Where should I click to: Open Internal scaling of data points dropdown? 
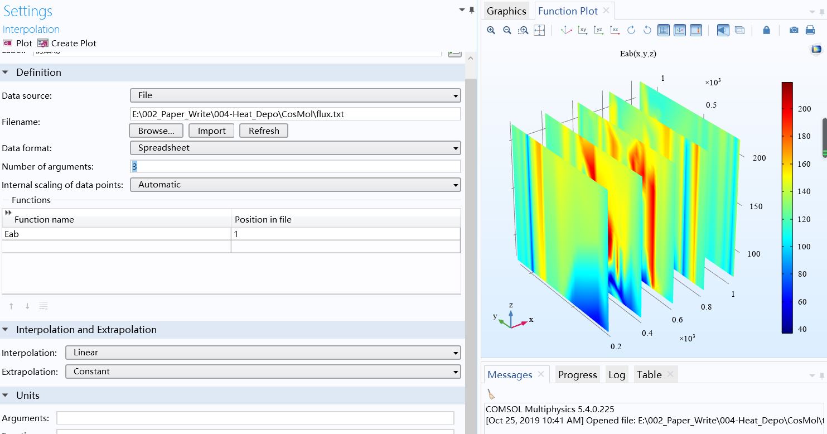296,185
